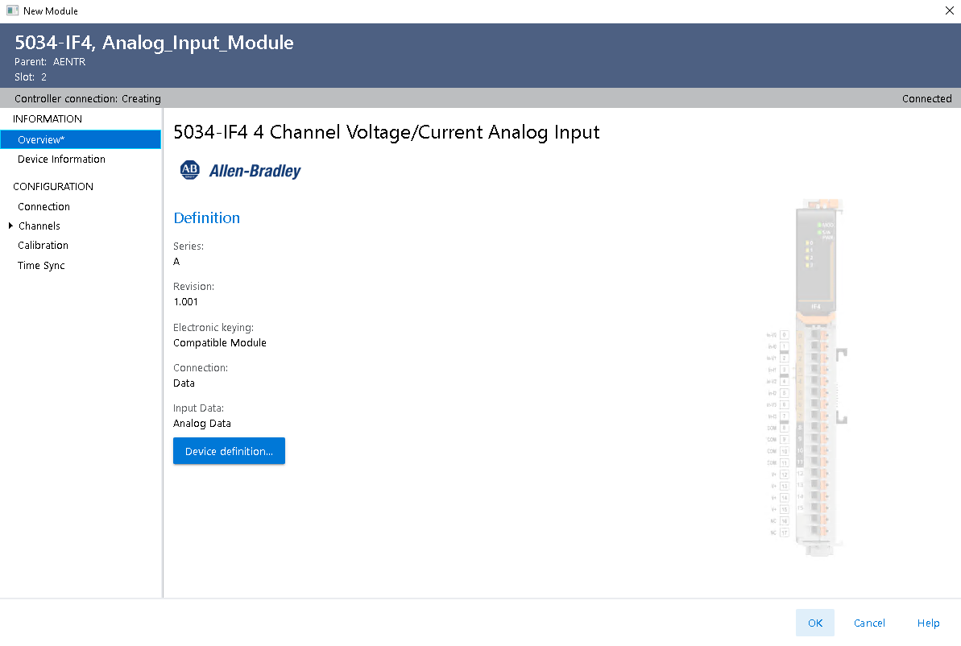This screenshot has height=646, width=961.
Task: Open the Calibration configuration page
Action: 43,245
